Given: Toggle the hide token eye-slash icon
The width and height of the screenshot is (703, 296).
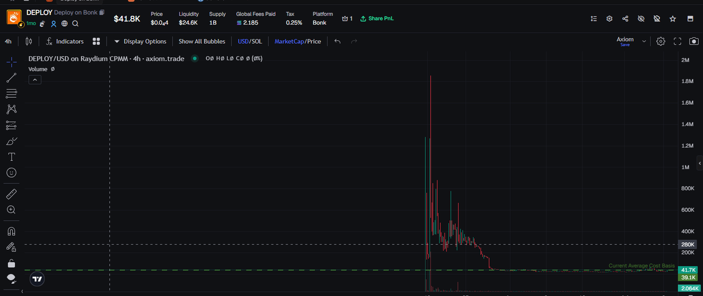Looking at the screenshot, I should 641,19.
